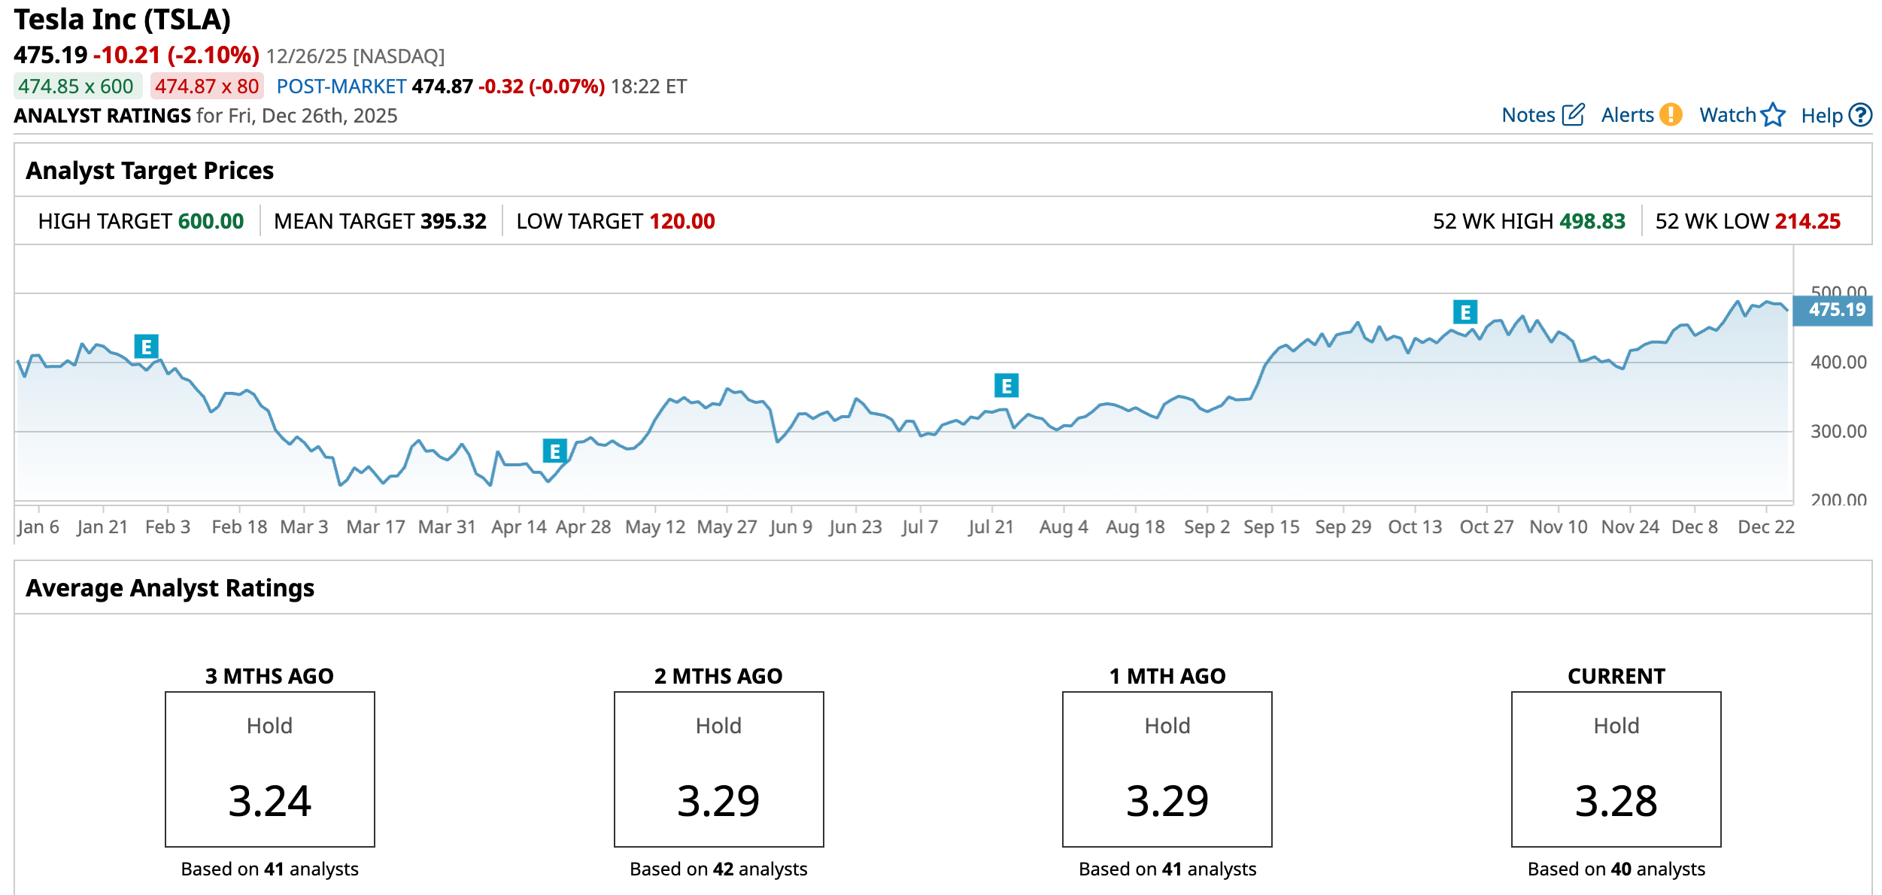This screenshot has width=1882, height=895.
Task: Select the 2 MTHS AGO rating box
Action: tap(718, 769)
